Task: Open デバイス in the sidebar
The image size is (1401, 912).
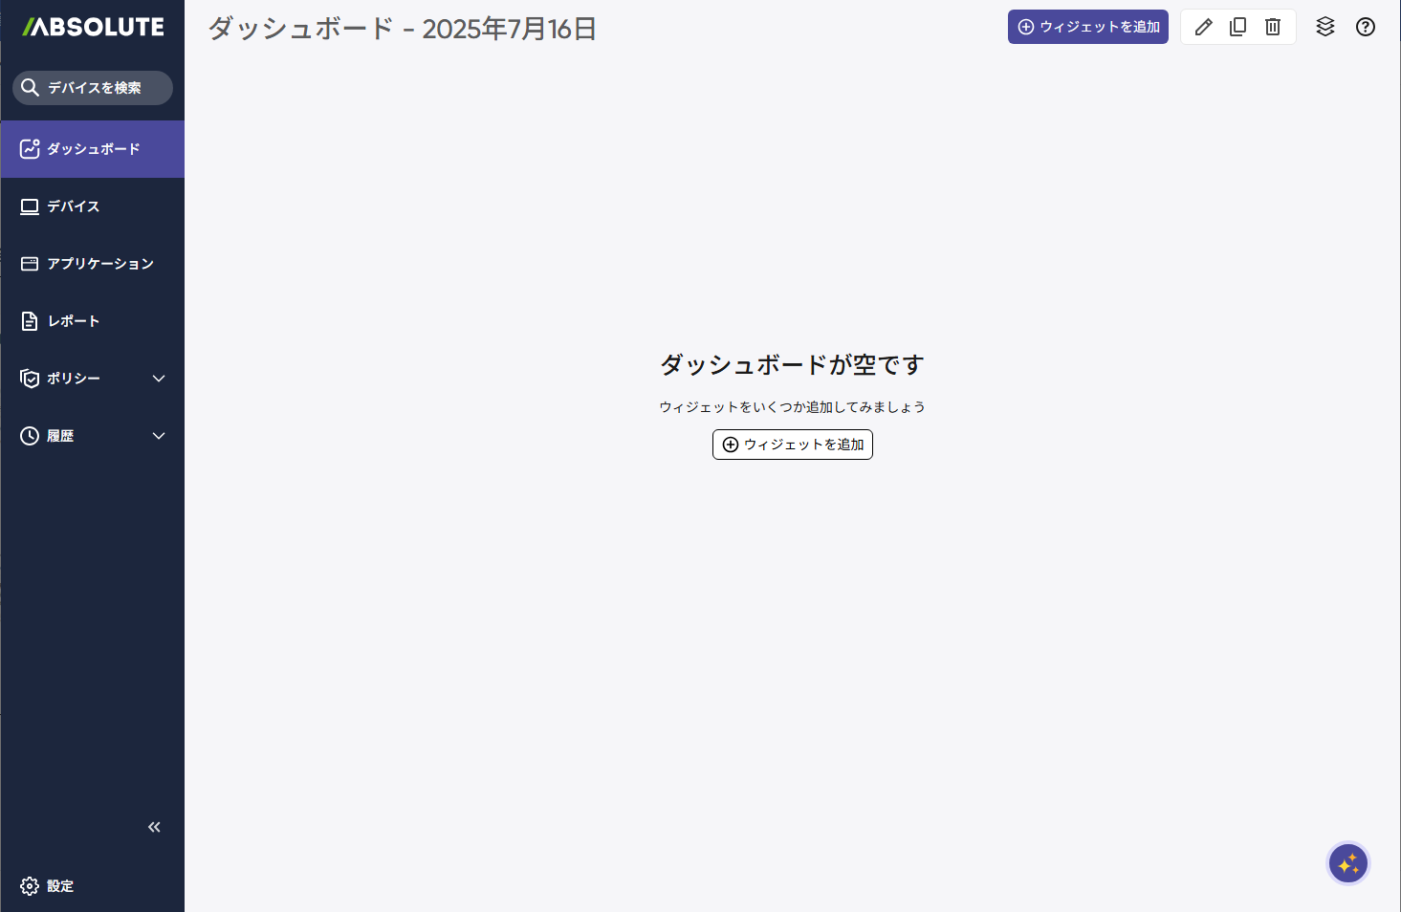Action: [74, 206]
